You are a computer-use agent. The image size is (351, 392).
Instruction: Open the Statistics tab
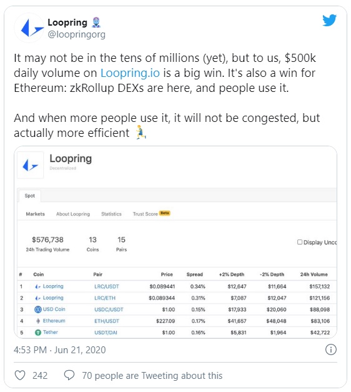point(111,214)
